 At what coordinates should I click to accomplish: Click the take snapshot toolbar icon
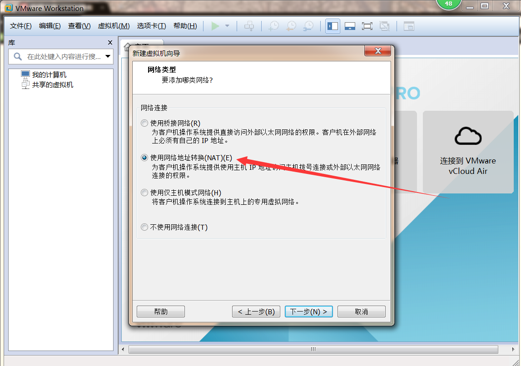274,26
